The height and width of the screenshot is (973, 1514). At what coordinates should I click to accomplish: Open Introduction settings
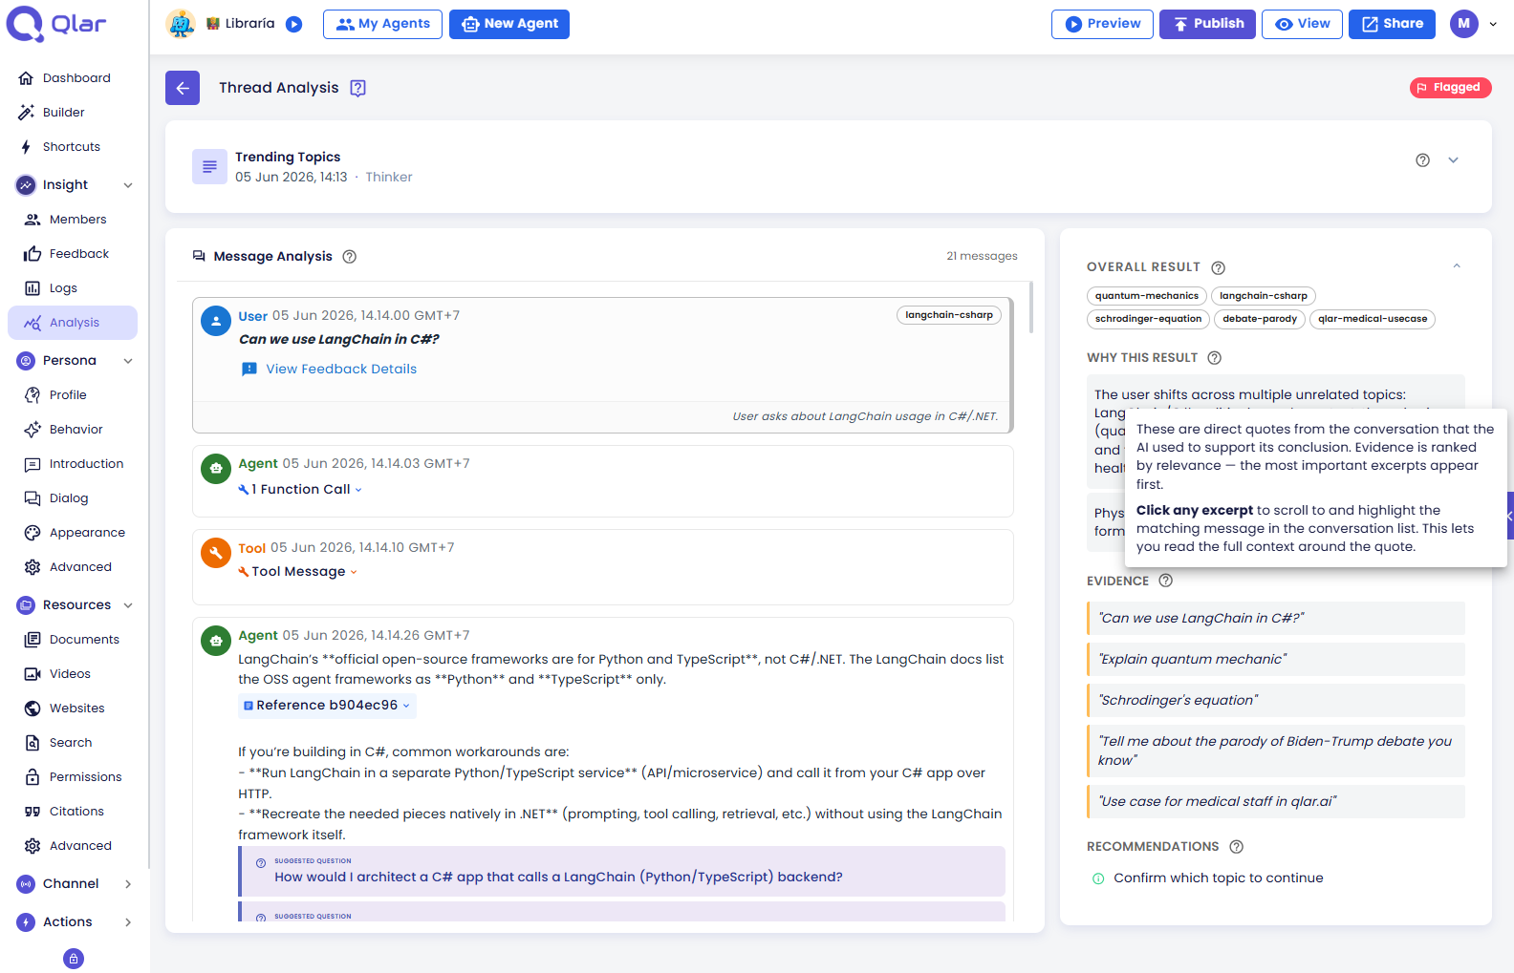[73, 464]
